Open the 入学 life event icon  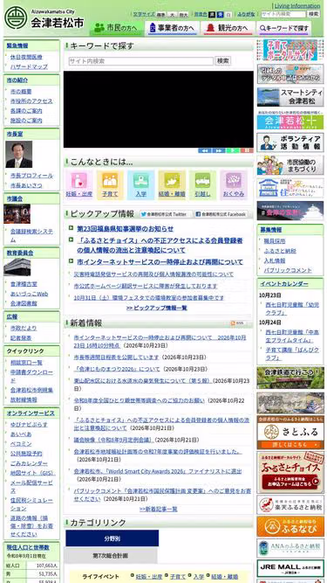click(140, 184)
